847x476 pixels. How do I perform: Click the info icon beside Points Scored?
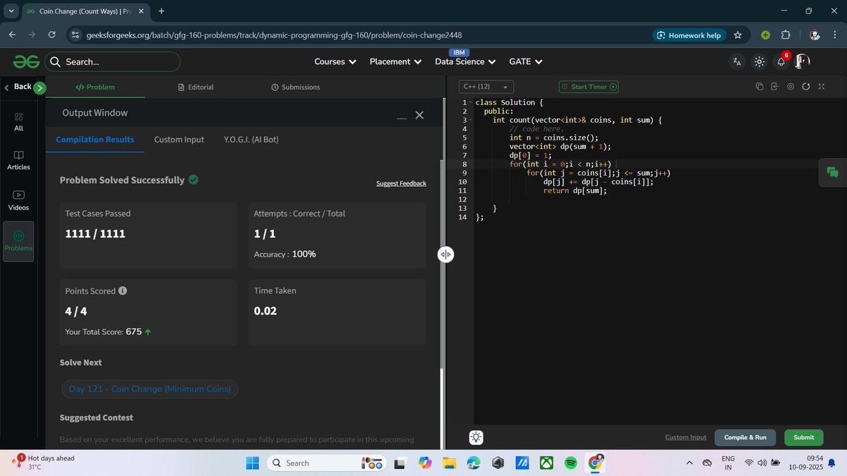[x=123, y=291]
